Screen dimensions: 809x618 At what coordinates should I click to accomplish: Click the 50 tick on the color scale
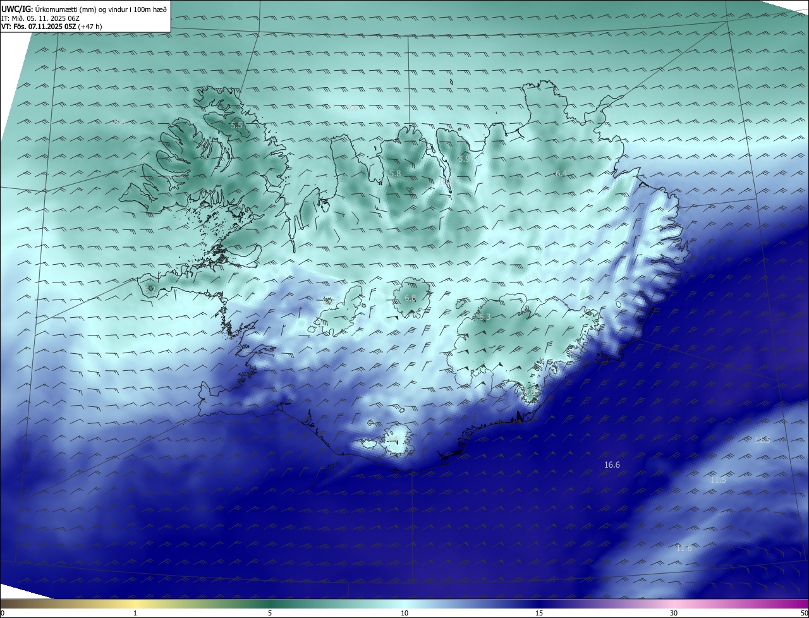coord(804,613)
